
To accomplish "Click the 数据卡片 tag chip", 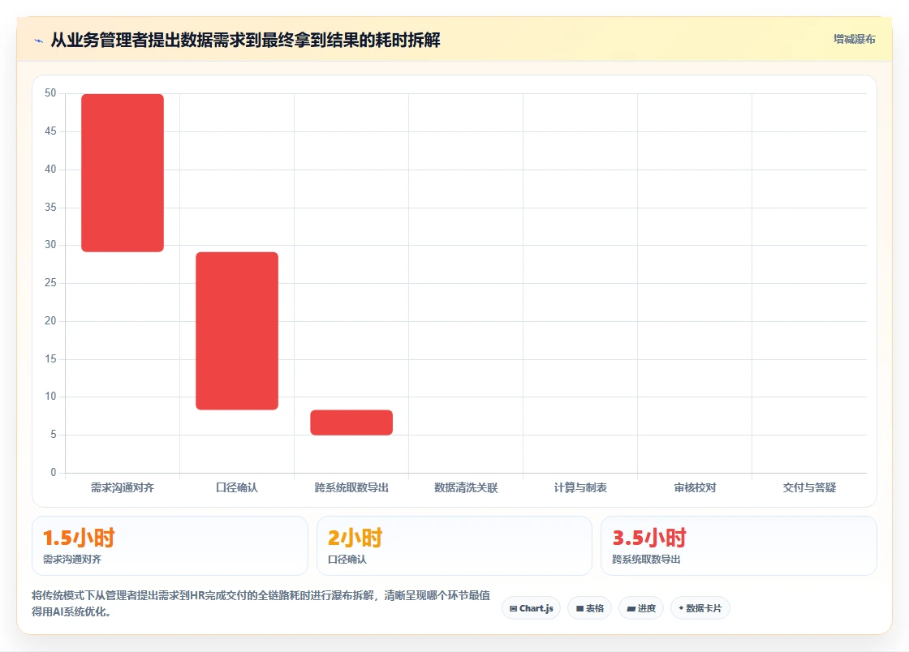I will click(700, 608).
